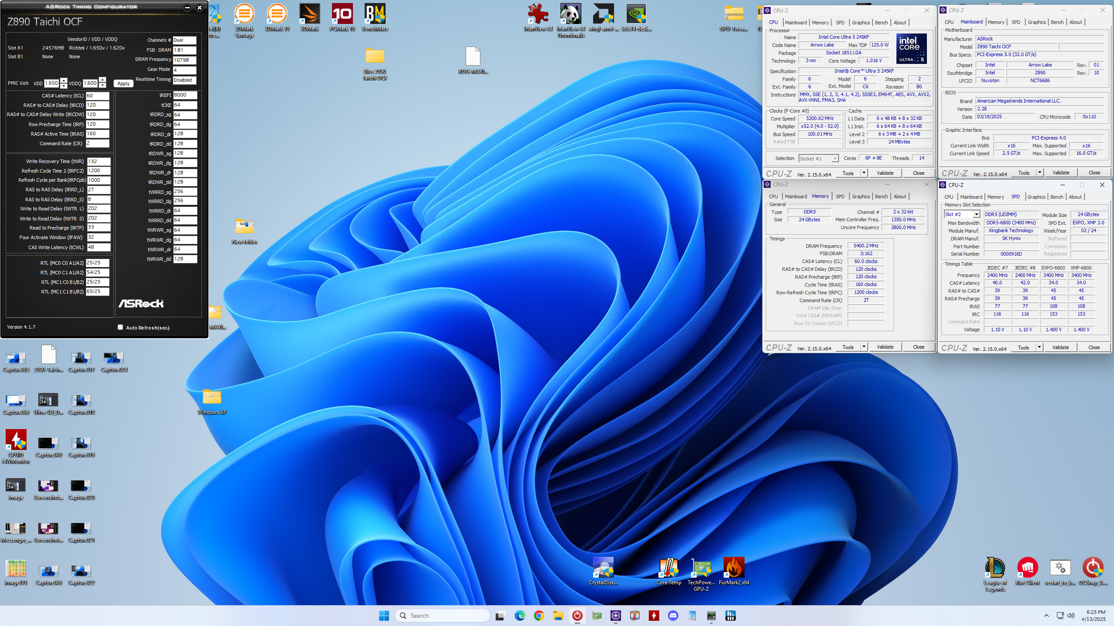Launch FurMark2 x64 shortcut

[x=734, y=571]
